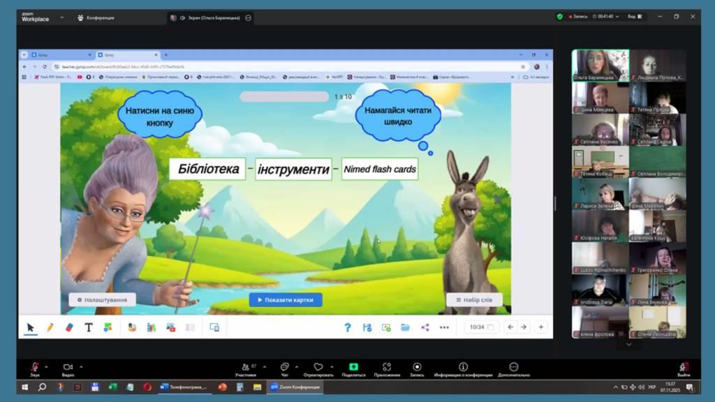Image resolution: width=715 pixels, height=402 pixels.
Task: Select the pencil drawing tool
Action: (x=50, y=327)
